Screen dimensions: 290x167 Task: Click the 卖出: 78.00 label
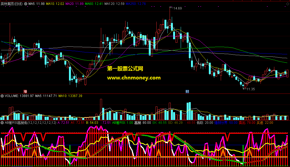pyautogui.click(x=247, y=123)
